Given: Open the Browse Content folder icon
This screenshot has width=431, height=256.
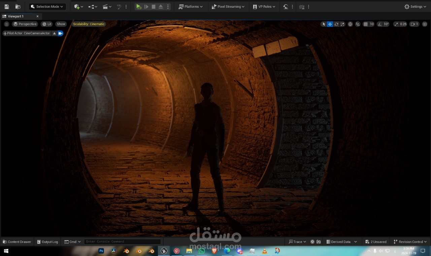Looking at the screenshot, I should [x=18, y=7].
